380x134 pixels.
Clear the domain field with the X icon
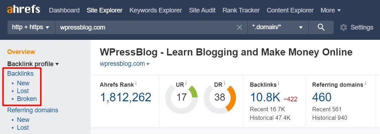240,27
